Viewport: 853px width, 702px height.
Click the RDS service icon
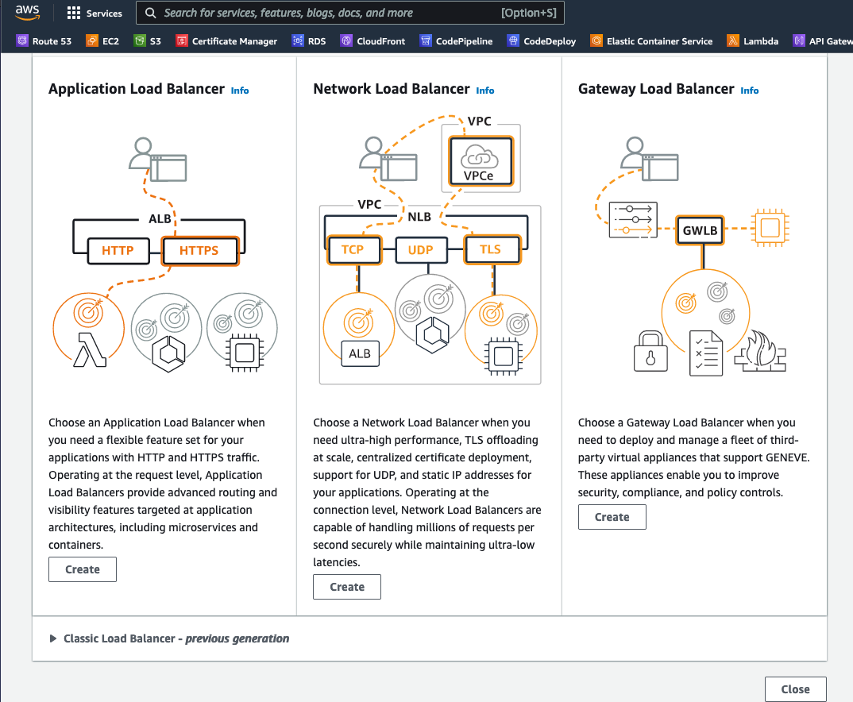click(x=298, y=40)
